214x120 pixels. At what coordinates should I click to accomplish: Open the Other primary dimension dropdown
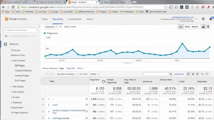[80, 68]
